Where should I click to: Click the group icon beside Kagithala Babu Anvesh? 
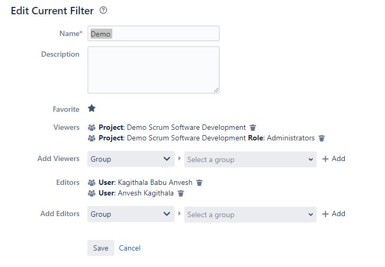[92, 183]
